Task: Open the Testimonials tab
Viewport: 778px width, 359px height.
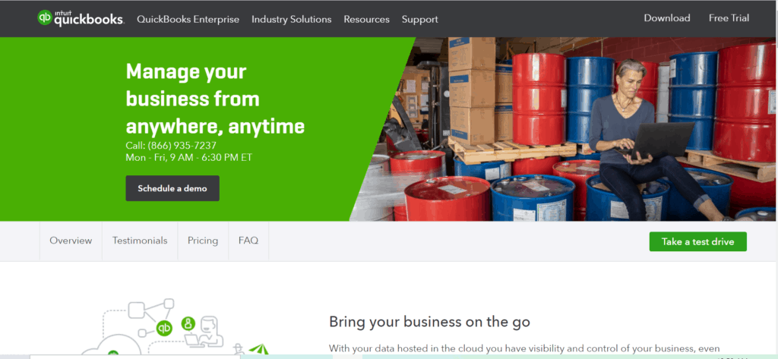Action: pos(140,241)
